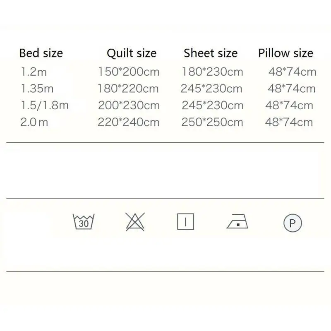Select the 220*240cm quilt size value

point(128,122)
